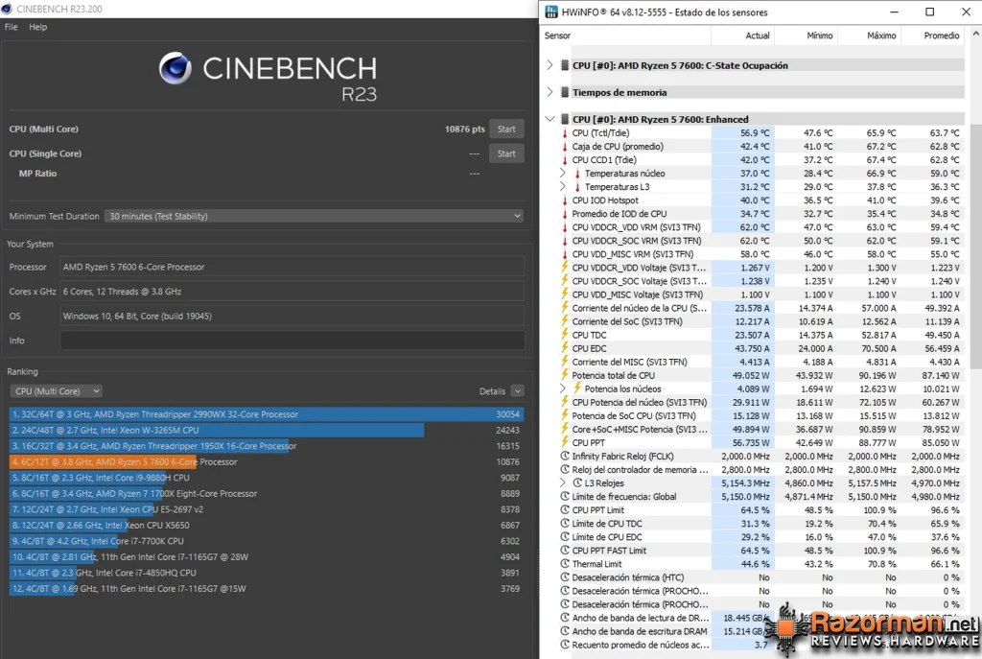Click the Máximo column header
Screen dimensions: 982x659
click(x=869, y=35)
